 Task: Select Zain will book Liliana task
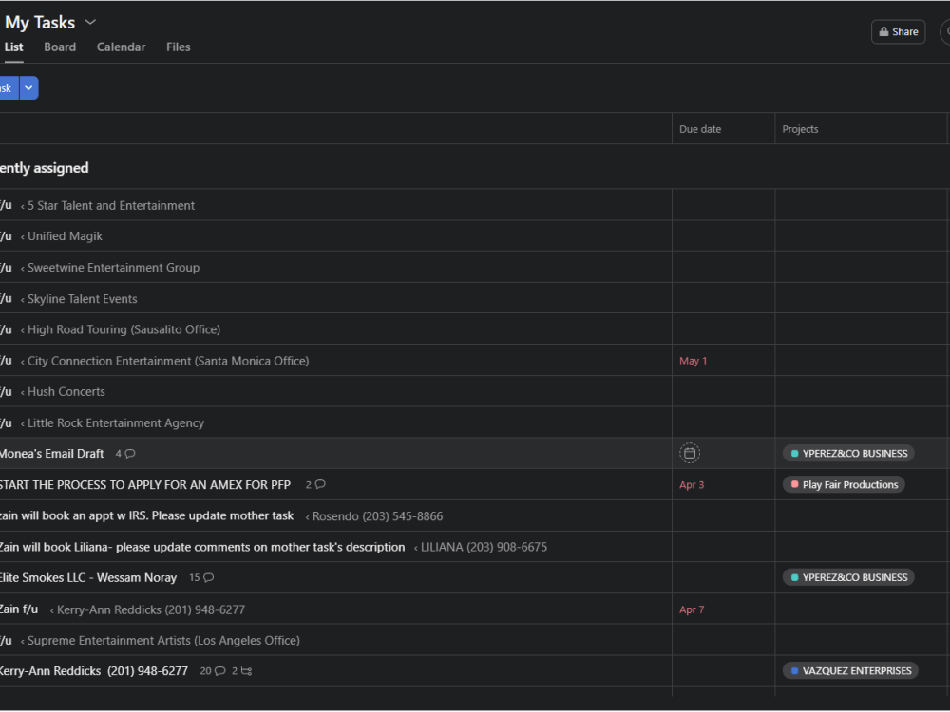(x=202, y=548)
